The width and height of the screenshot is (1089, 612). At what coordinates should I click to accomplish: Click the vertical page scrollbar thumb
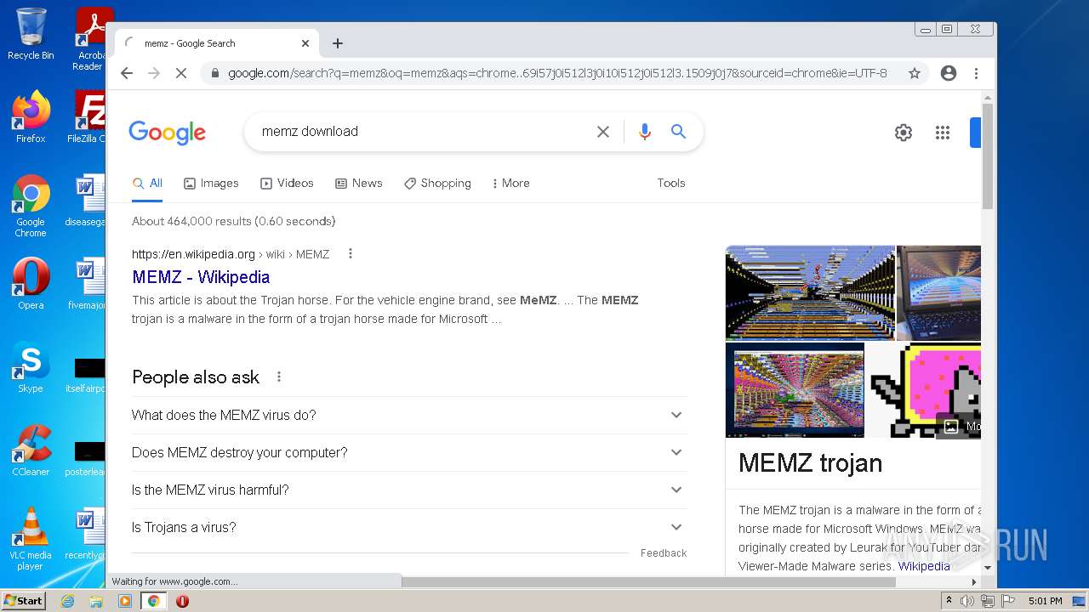click(988, 156)
